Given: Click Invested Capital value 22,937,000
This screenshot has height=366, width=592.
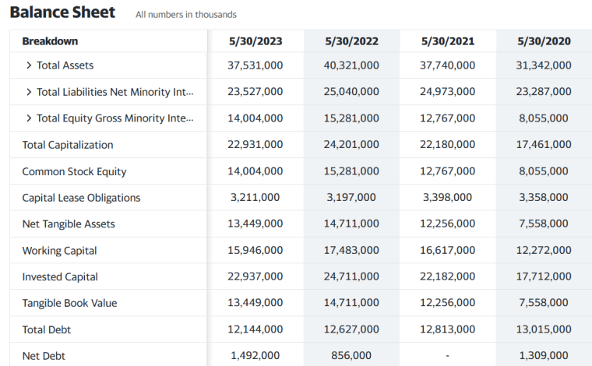Looking at the screenshot, I should pos(255,276).
